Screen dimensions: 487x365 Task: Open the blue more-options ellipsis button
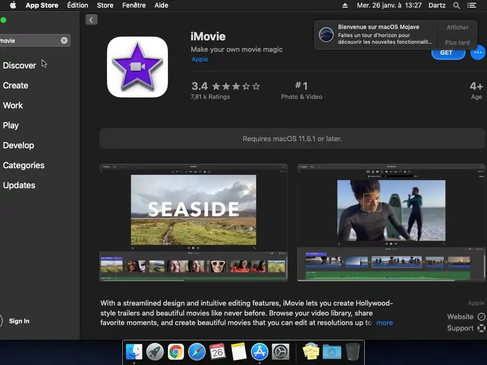pyautogui.click(x=477, y=52)
